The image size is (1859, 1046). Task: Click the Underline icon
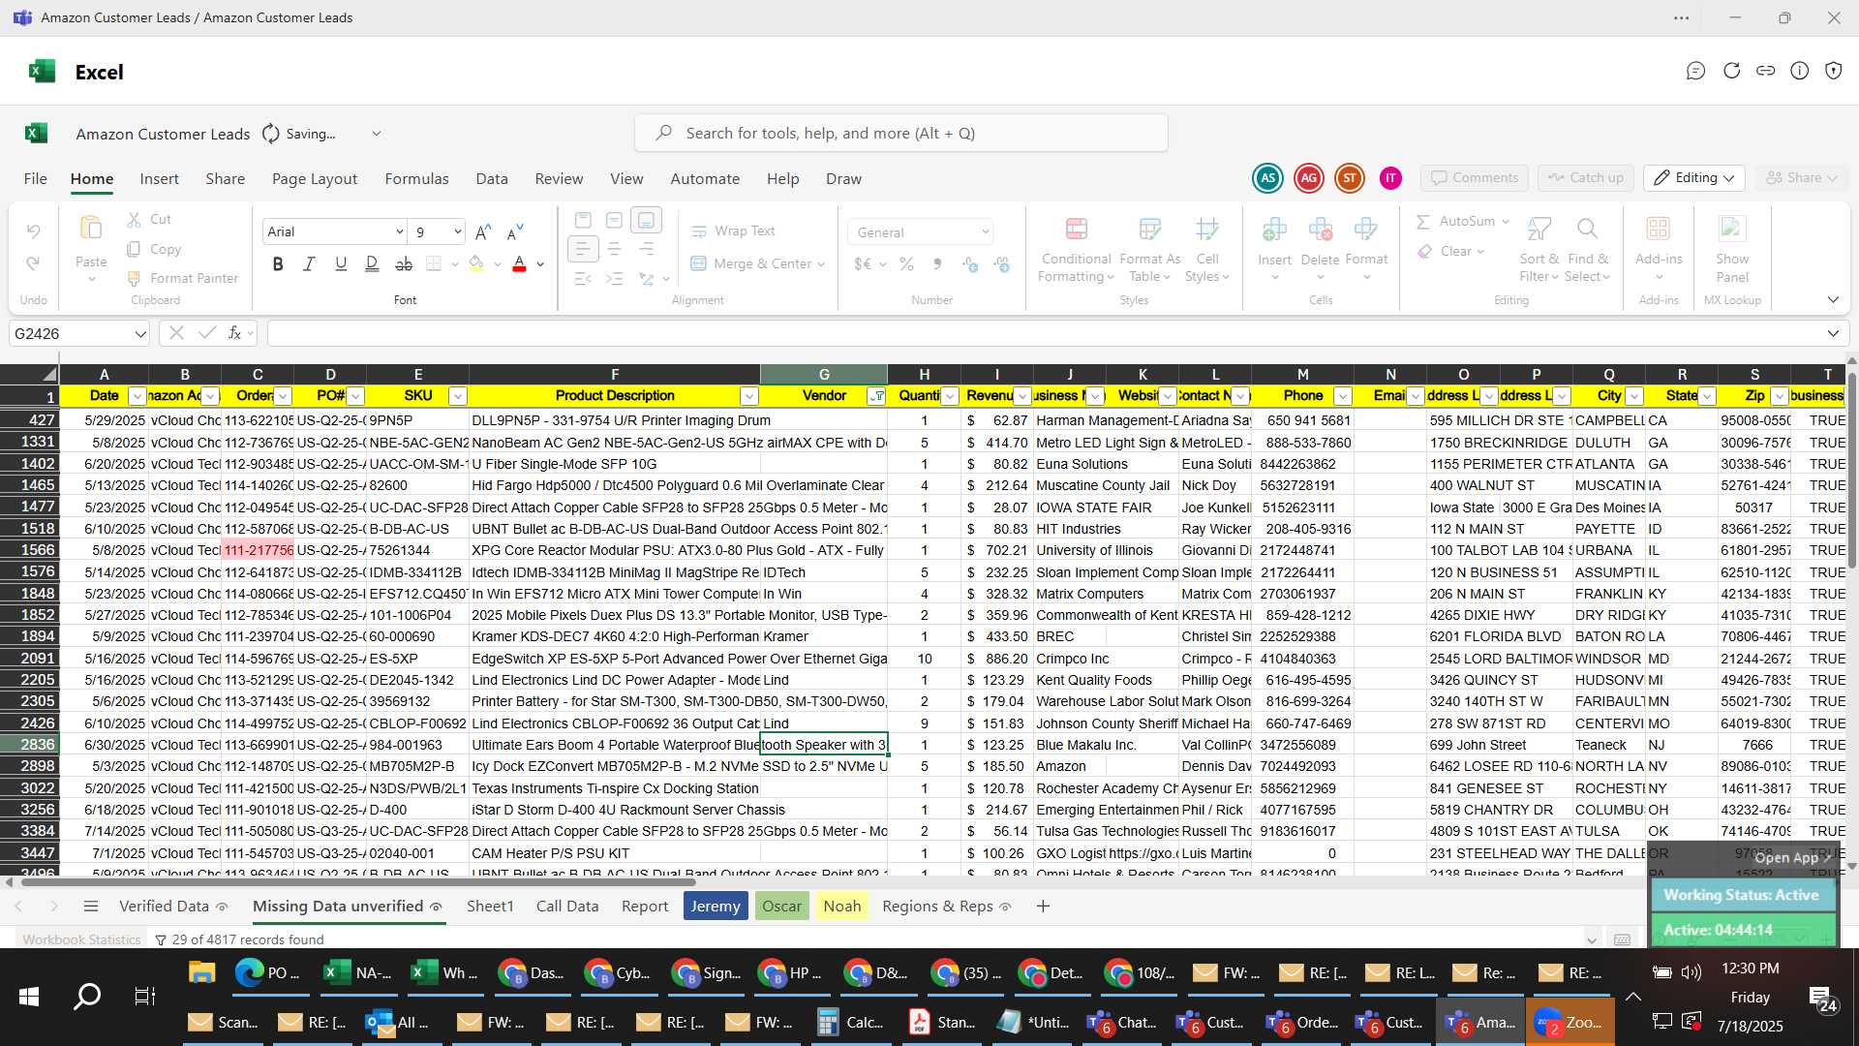(341, 264)
